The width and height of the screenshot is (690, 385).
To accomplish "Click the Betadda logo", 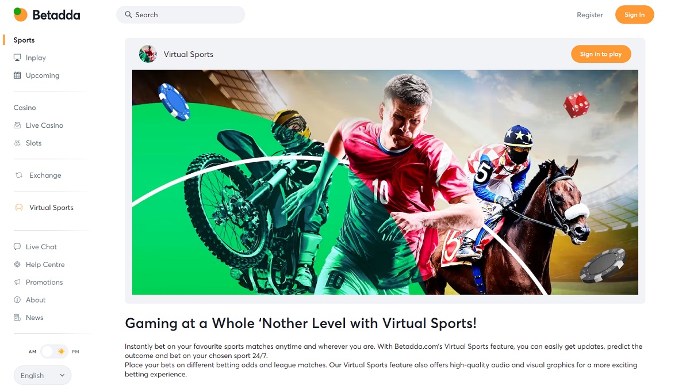I will coord(47,15).
